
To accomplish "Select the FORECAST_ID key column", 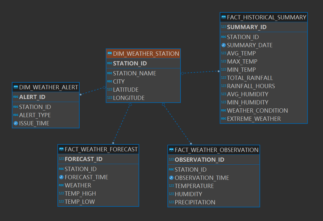I will pos(98,159).
